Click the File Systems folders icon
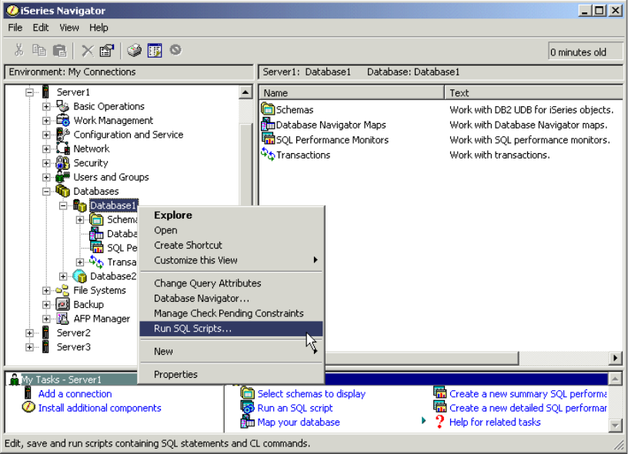Screen dimensions: 628x454 pos(62,290)
